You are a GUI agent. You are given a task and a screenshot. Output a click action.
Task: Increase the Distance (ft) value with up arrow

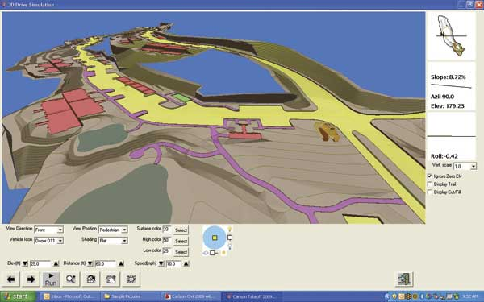121,263
